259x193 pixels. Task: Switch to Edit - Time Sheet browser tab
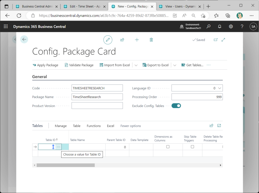coord(84,6)
